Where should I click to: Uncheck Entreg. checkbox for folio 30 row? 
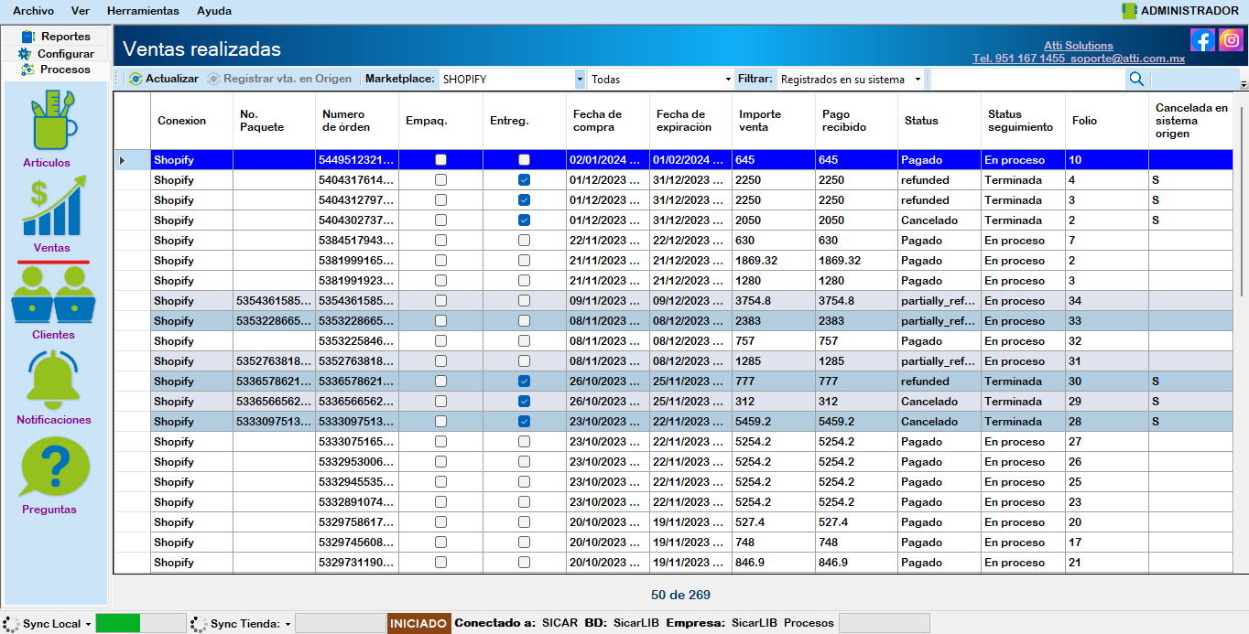(524, 381)
